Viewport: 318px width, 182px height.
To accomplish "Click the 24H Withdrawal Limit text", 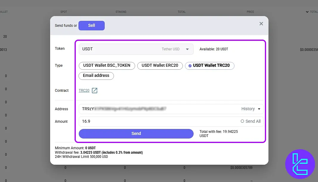I will pyautogui.click(x=81, y=157).
